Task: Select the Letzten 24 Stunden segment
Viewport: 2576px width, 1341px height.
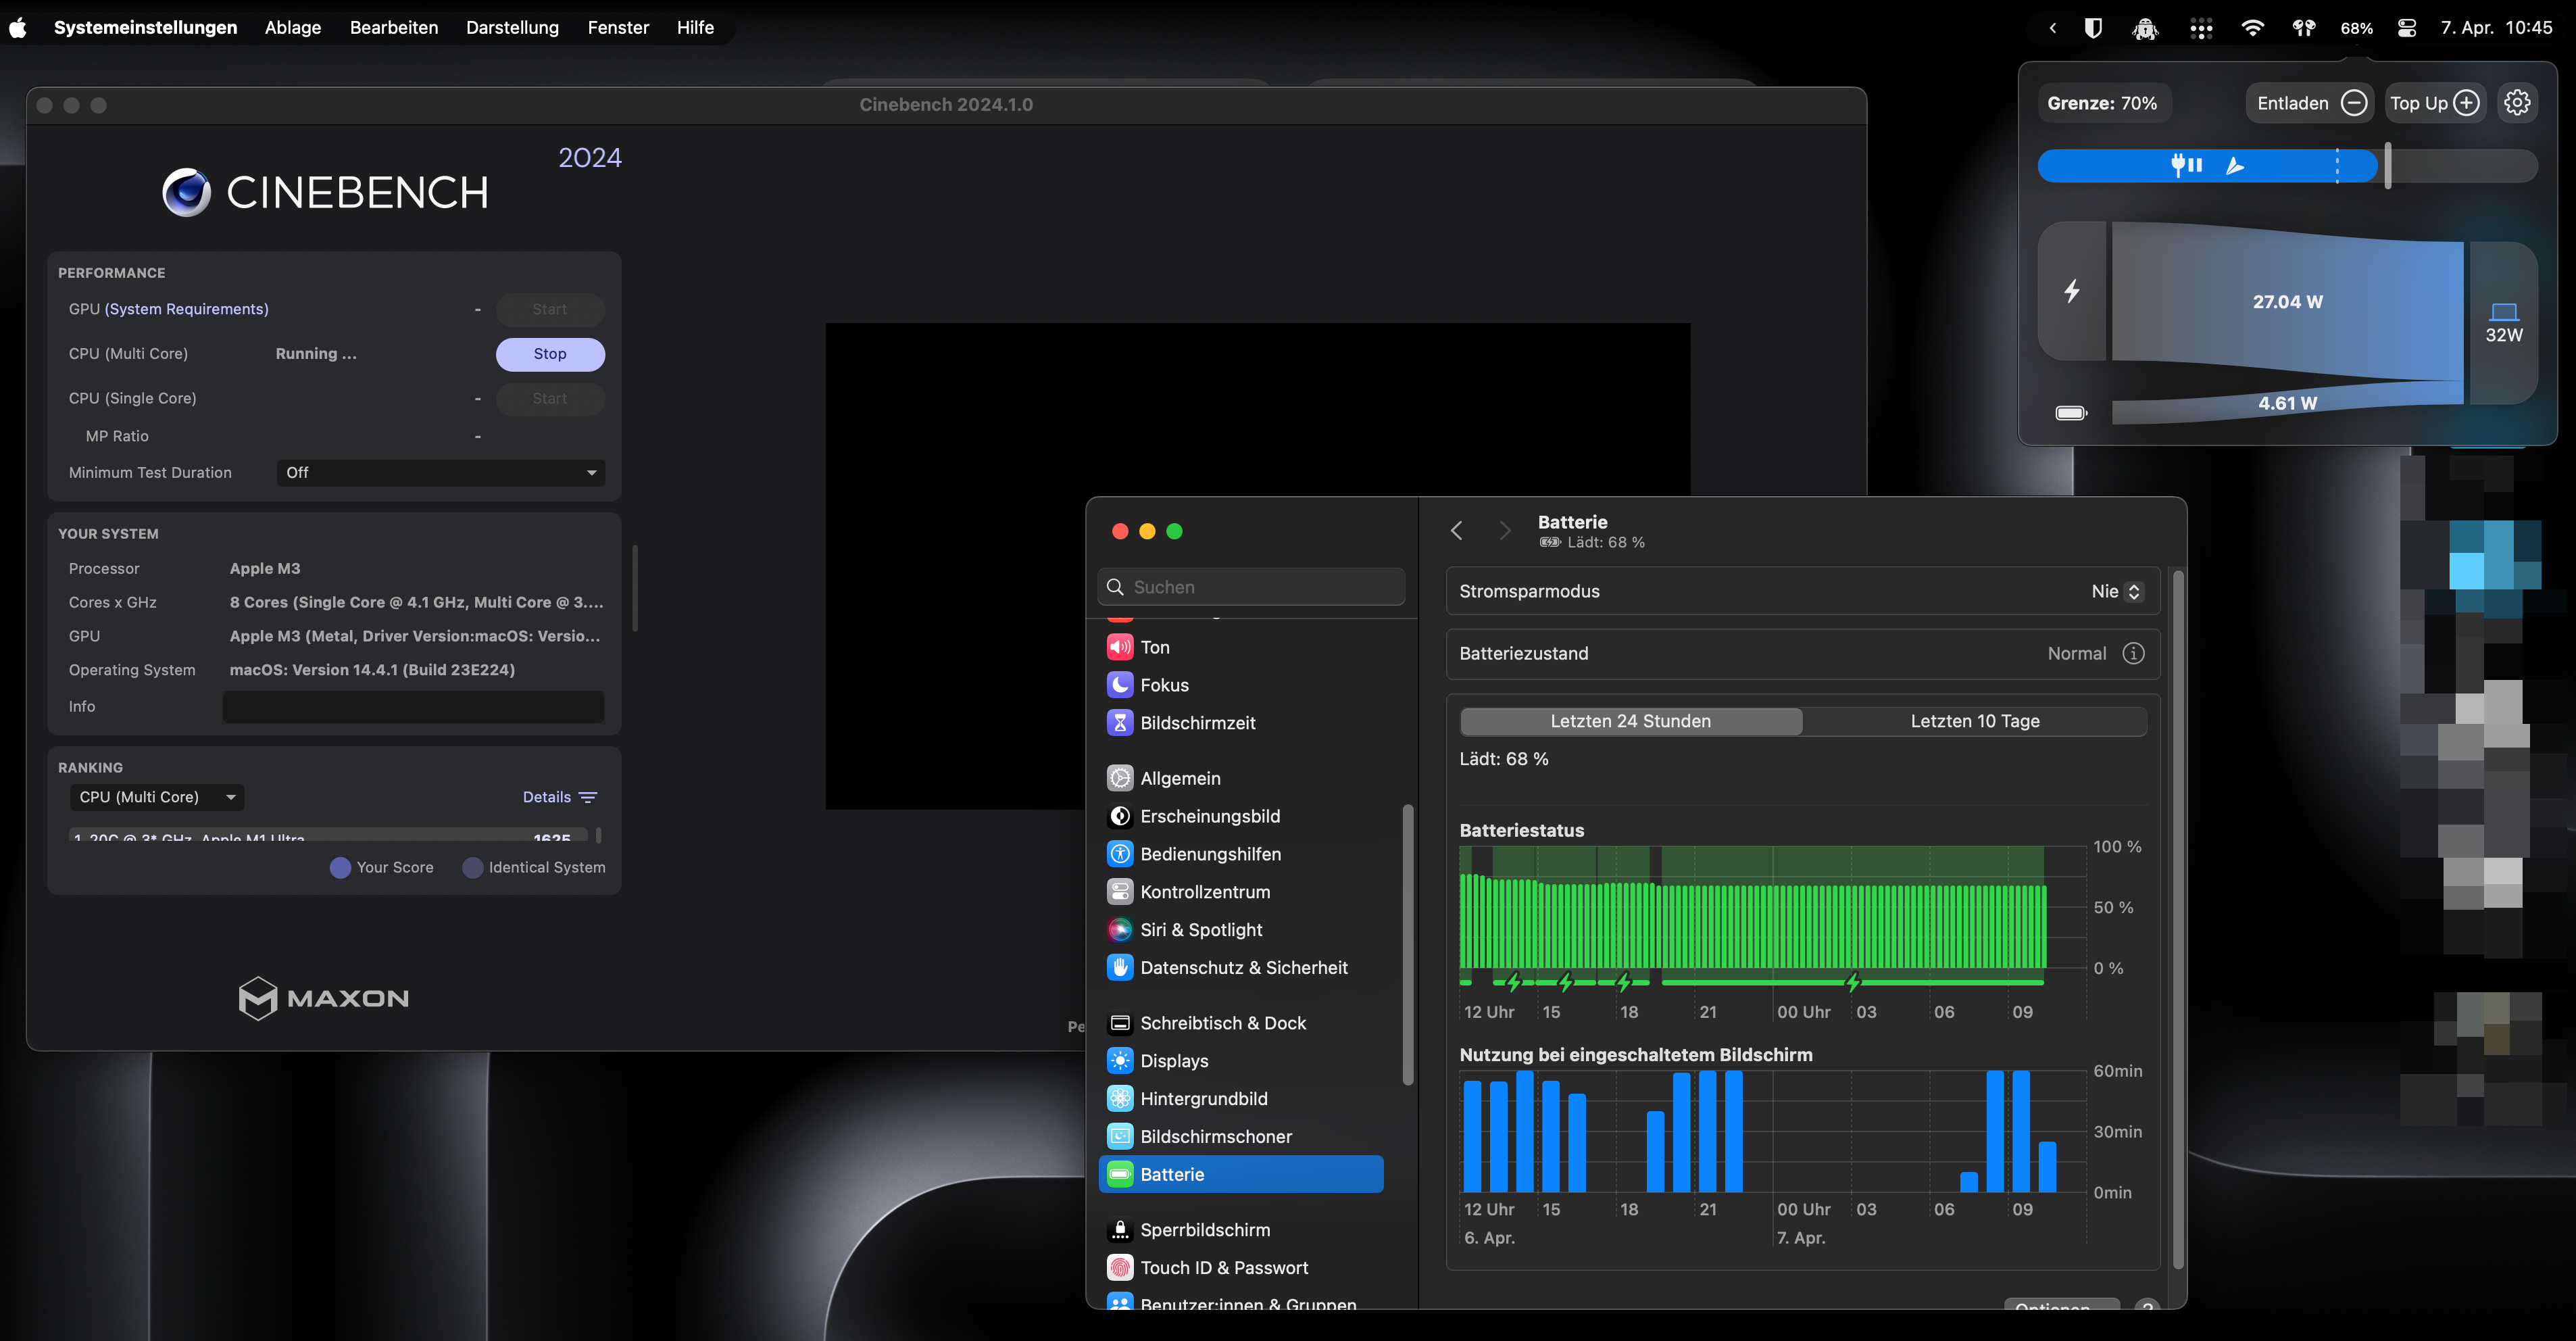Action: (1630, 721)
